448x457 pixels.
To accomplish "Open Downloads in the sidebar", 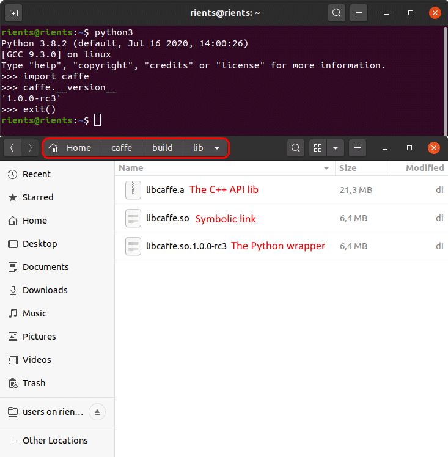I will [57, 290].
